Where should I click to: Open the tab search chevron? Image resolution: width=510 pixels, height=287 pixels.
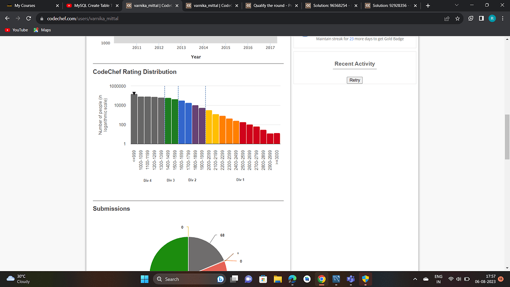pos(456,6)
